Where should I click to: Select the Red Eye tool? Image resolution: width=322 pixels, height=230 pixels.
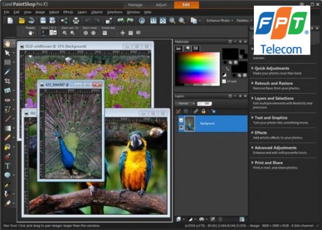pos(7,100)
